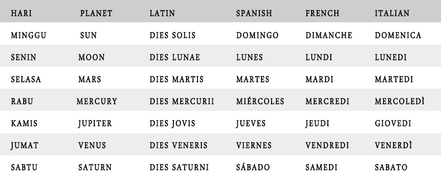
Task: Select the VENDREDI cell
Action: (x=327, y=145)
